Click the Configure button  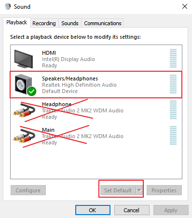coord(28,190)
